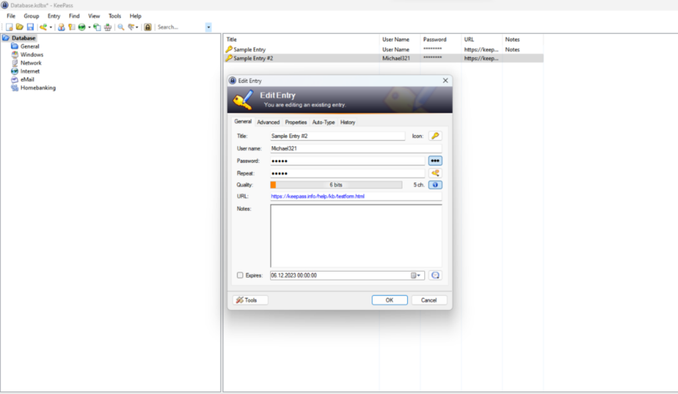The image size is (678, 394).
Task: Open the File menu
Action: [x=11, y=16]
